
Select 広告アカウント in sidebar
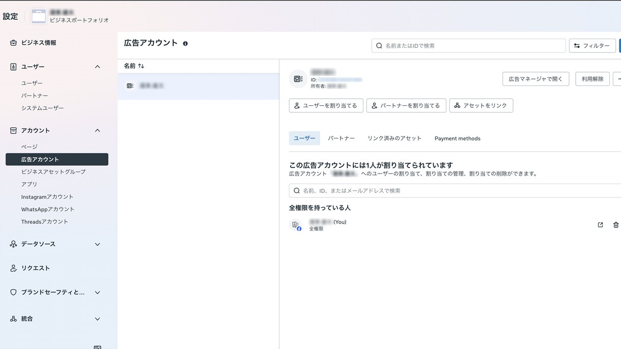coord(57,159)
